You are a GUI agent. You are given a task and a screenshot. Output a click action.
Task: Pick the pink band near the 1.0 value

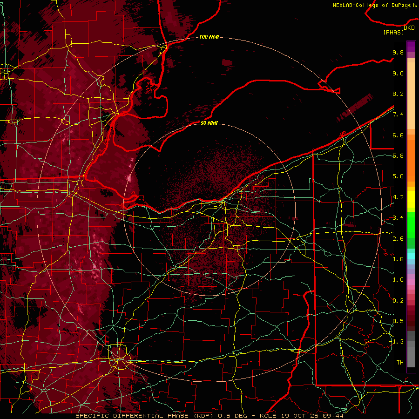coord(411,282)
